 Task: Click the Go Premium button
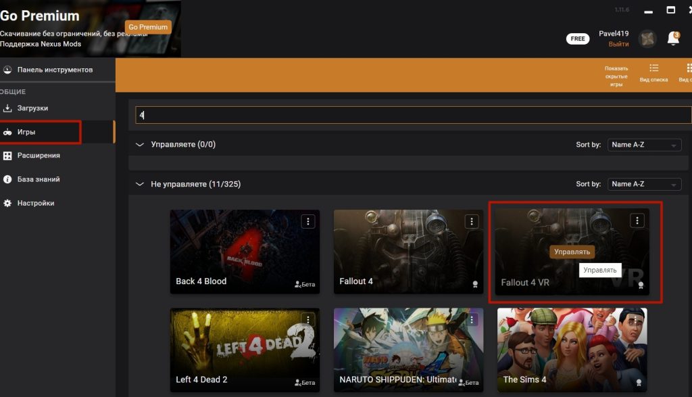point(148,27)
